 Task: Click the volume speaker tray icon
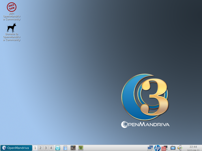(x=180, y=148)
